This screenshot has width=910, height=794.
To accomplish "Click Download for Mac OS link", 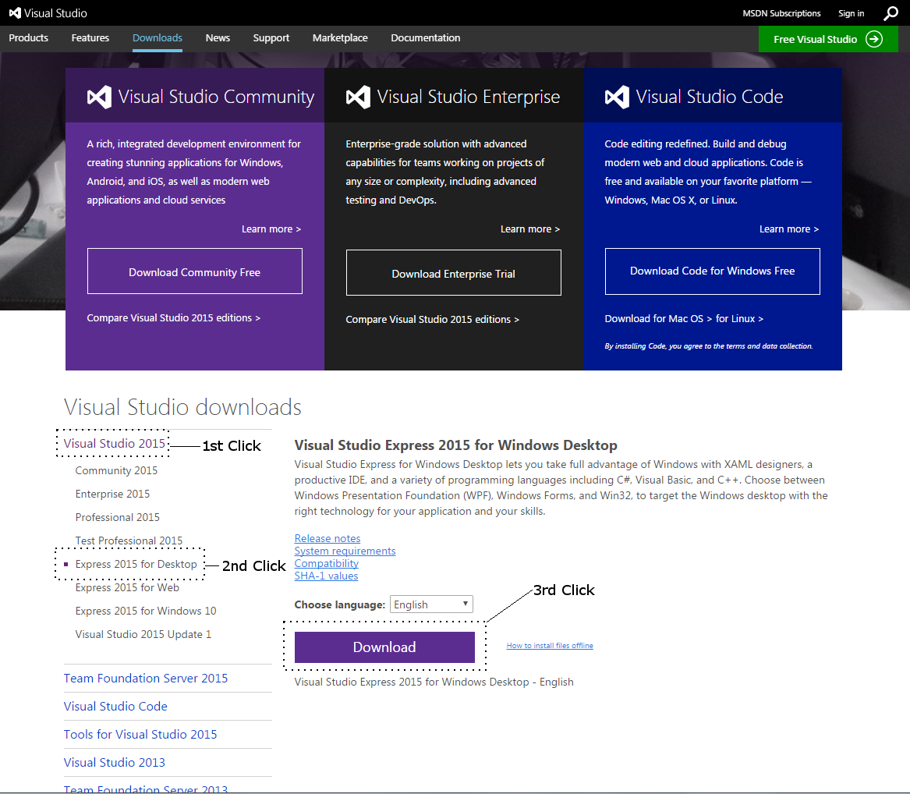I will [658, 319].
